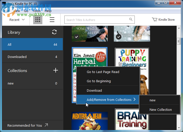Click the scrollbar up arrow
Image resolution: width=183 pixels, height=132 pixels.
point(179,28)
